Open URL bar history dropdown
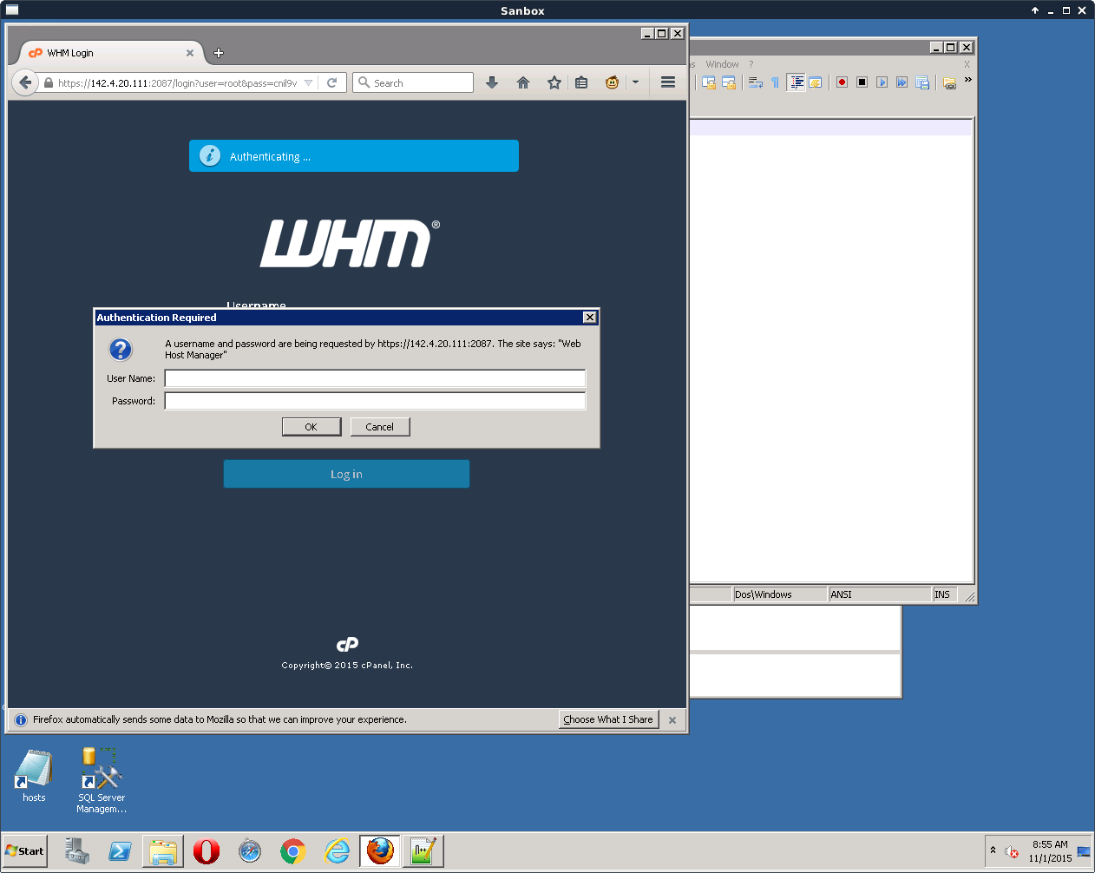The width and height of the screenshot is (1095, 873). pos(308,83)
